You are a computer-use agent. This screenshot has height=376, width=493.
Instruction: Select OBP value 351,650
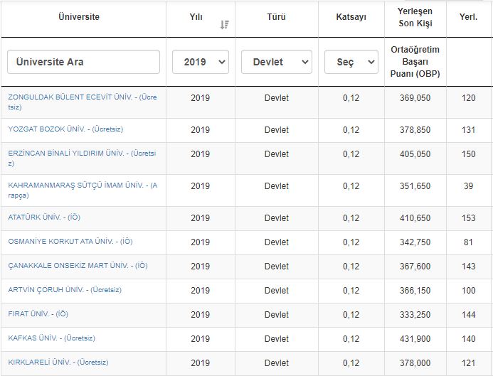click(415, 186)
